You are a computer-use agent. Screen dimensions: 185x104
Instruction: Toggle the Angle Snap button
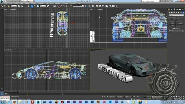coord(61,6)
